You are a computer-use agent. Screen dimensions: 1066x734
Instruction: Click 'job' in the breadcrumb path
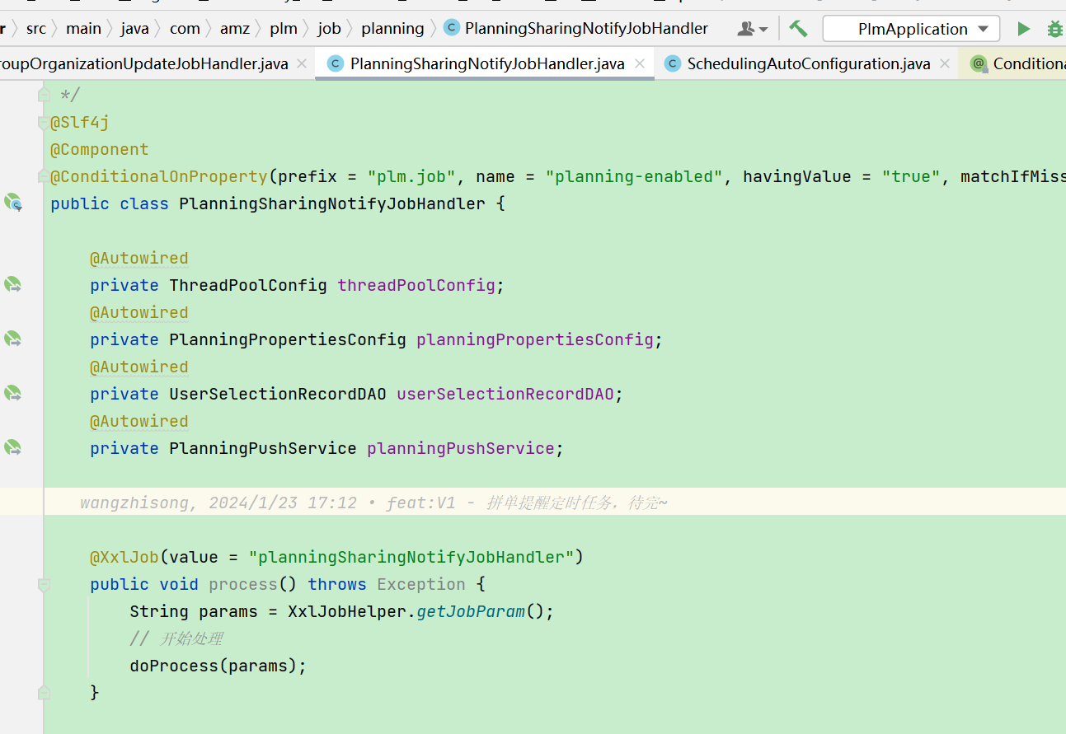(x=329, y=28)
